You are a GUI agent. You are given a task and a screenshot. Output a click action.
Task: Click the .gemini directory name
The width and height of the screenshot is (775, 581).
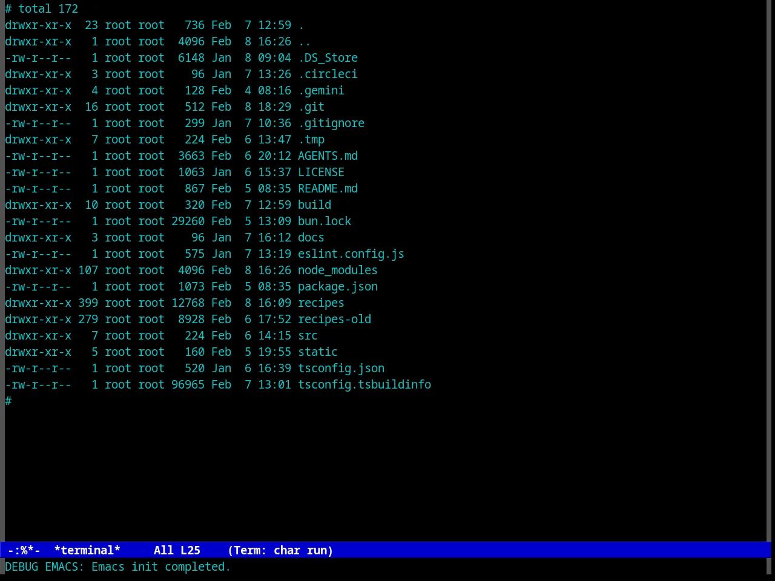[321, 90]
